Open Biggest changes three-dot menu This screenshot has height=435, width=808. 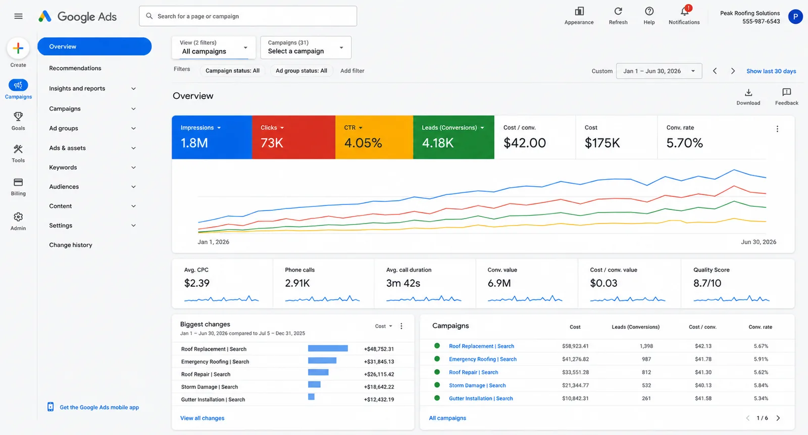pyautogui.click(x=401, y=327)
